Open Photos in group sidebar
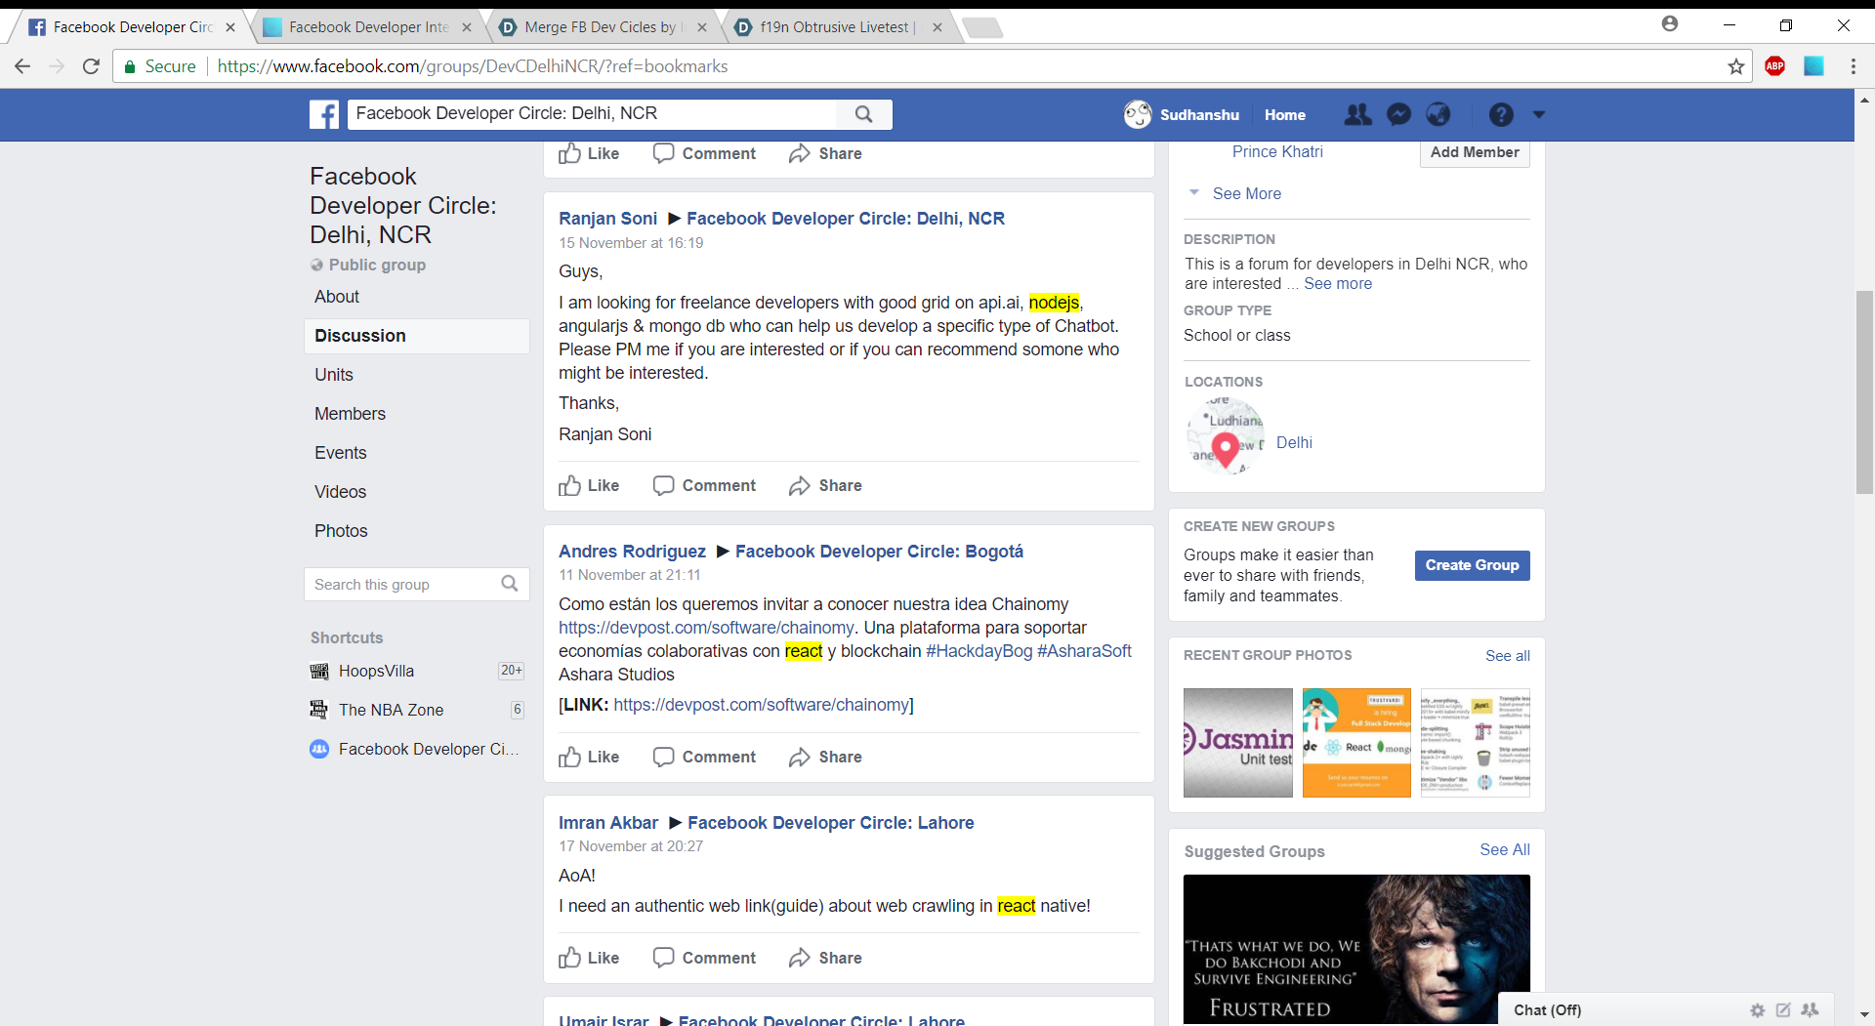Image resolution: width=1875 pixels, height=1026 pixels. (341, 531)
